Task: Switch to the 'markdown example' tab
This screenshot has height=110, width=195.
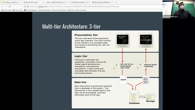Action: coord(80,2)
